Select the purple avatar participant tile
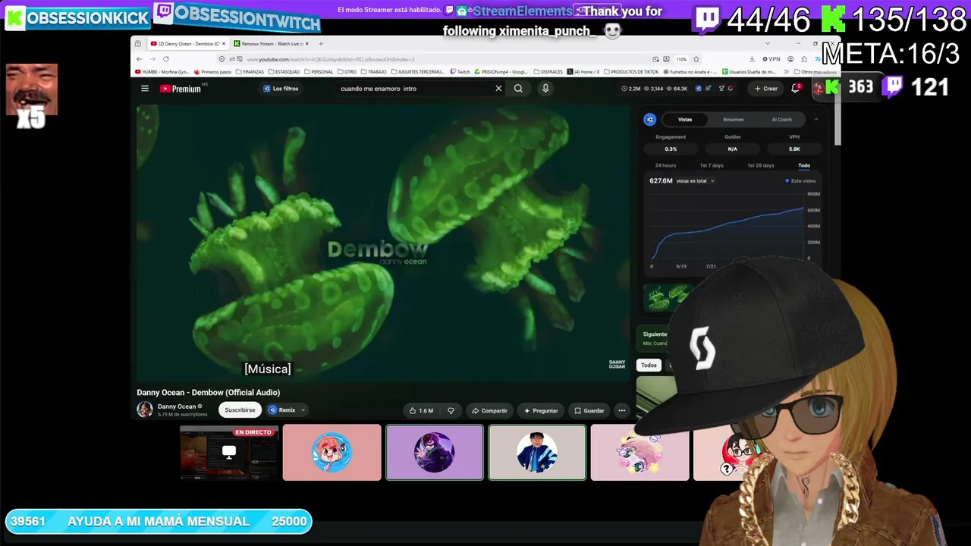Screen dimensions: 971x546 [435, 453]
